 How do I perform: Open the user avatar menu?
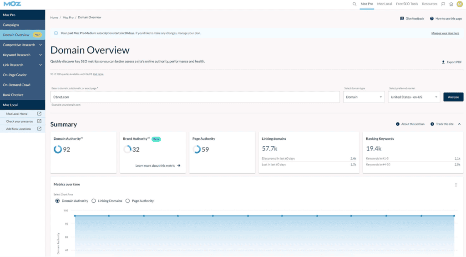pyautogui.click(x=460, y=4)
